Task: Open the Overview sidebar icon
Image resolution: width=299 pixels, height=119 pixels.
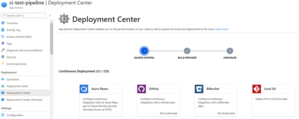Action: [3, 23]
